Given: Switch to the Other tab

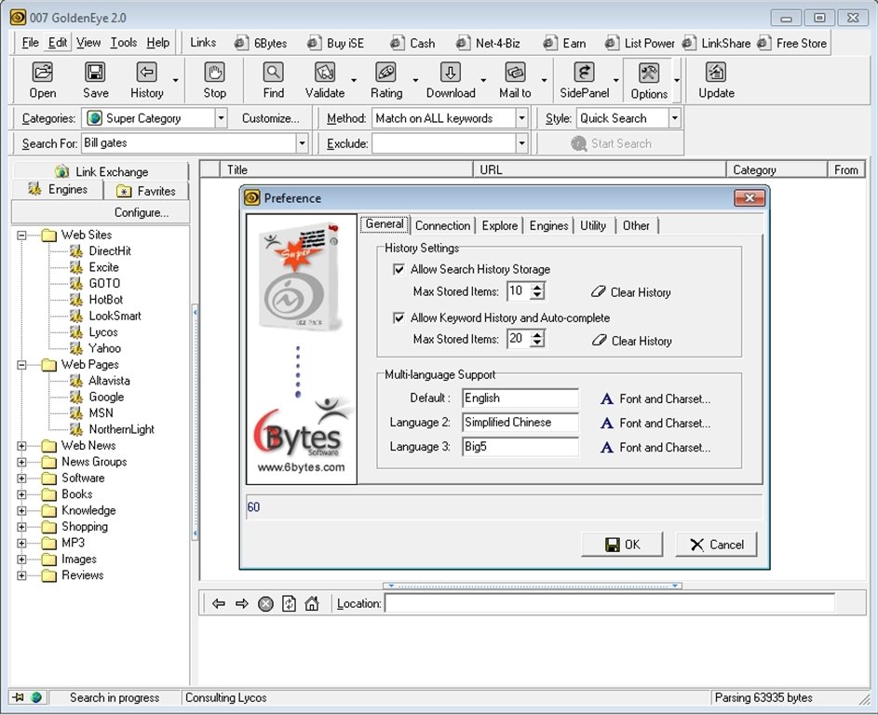Looking at the screenshot, I should [636, 225].
